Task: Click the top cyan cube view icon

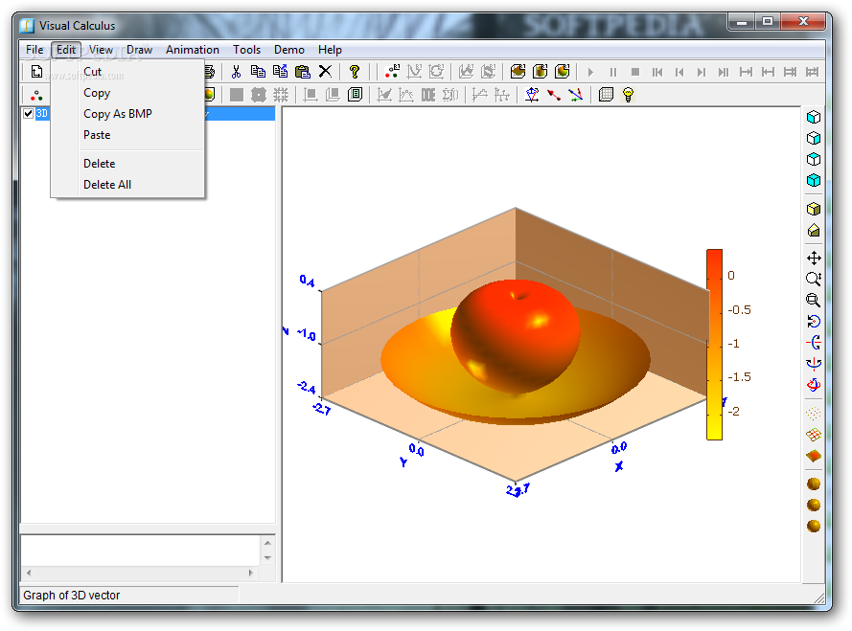Action: [814, 117]
